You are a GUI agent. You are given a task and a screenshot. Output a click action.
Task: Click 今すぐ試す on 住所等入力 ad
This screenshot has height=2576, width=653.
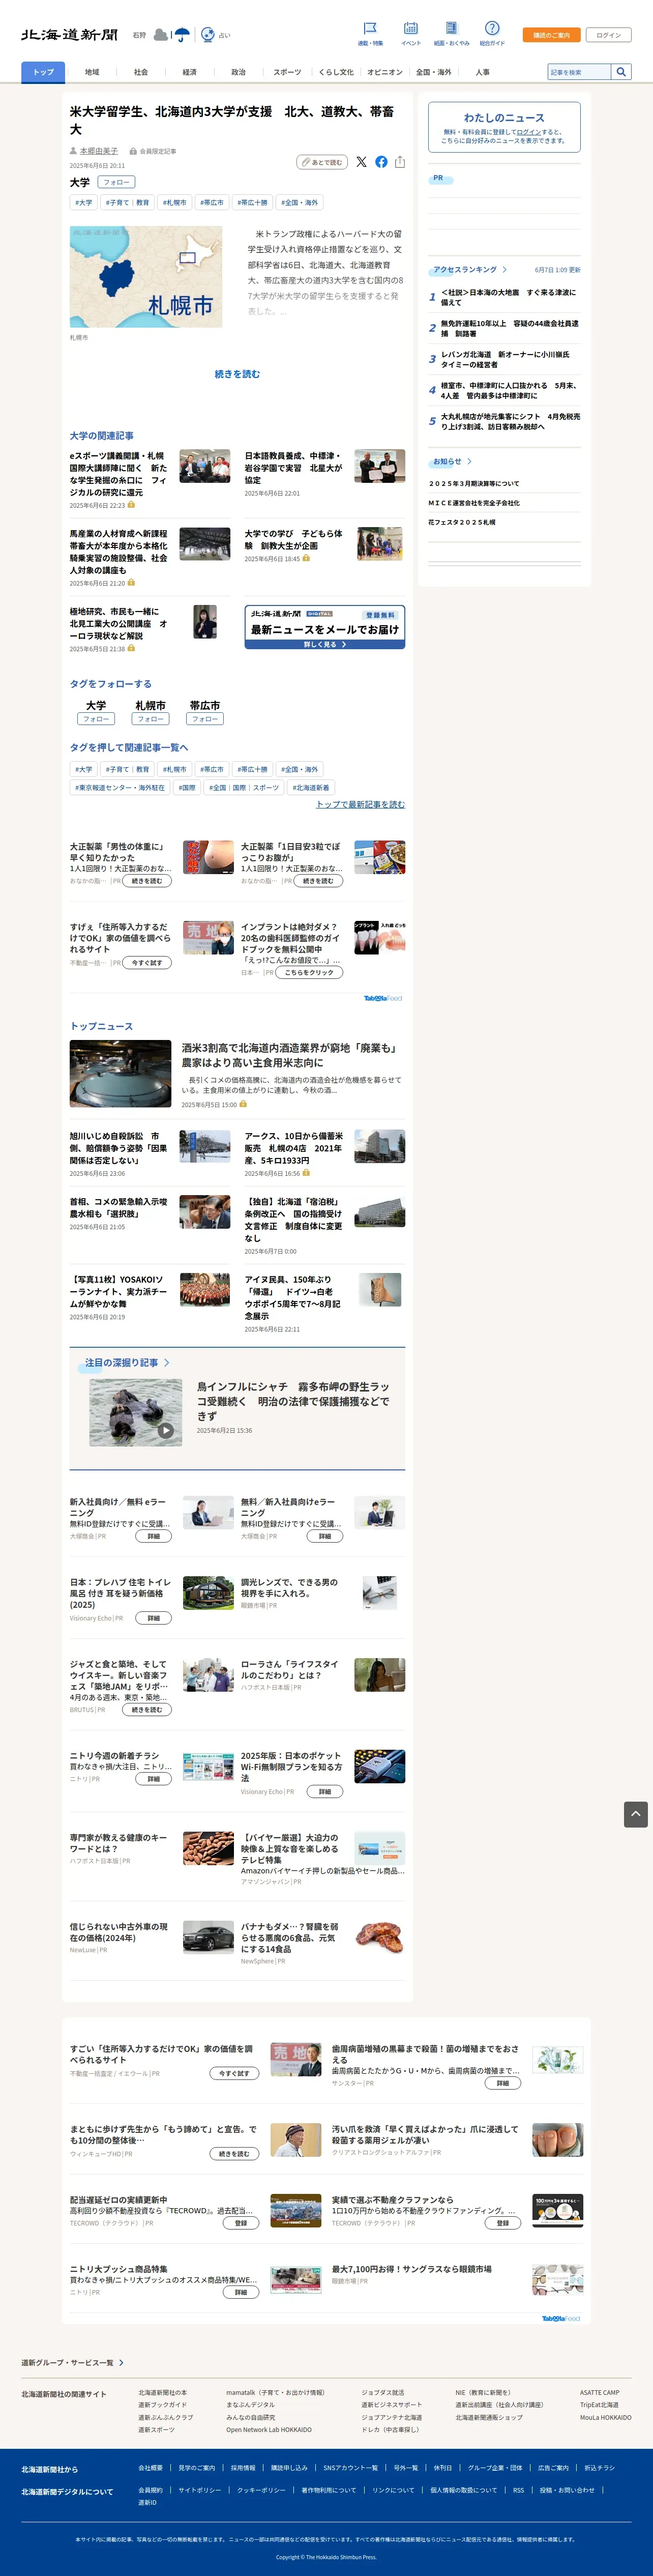click(146, 963)
